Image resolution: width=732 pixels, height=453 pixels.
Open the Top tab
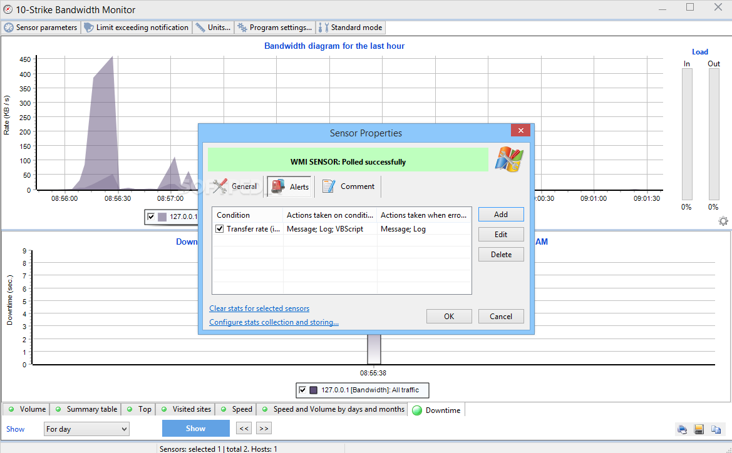[139, 410]
